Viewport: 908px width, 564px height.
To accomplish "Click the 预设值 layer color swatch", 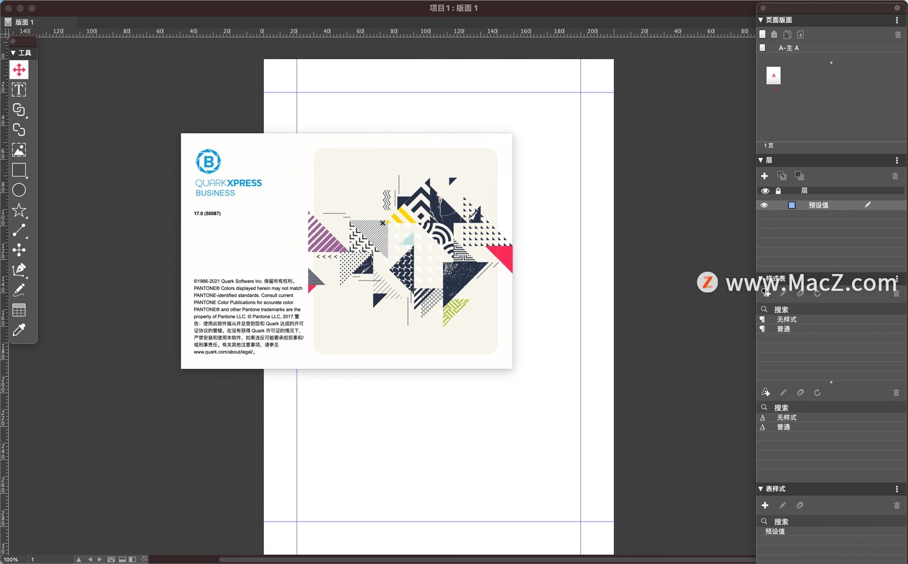I will [792, 205].
